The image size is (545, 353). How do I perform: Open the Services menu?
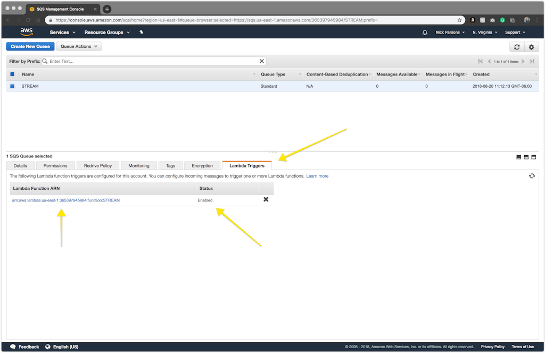coord(62,32)
